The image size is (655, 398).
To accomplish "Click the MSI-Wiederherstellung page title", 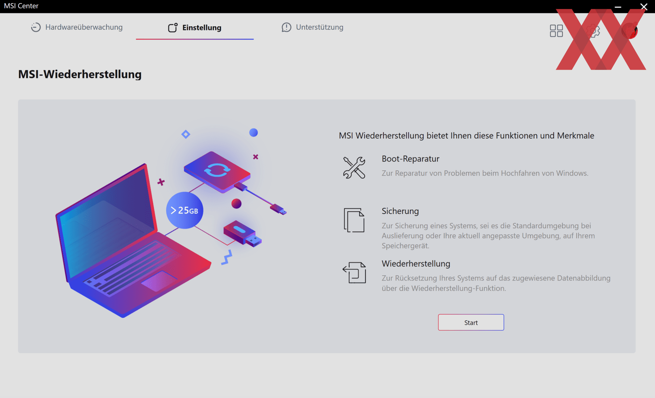I will coord(80,74).
